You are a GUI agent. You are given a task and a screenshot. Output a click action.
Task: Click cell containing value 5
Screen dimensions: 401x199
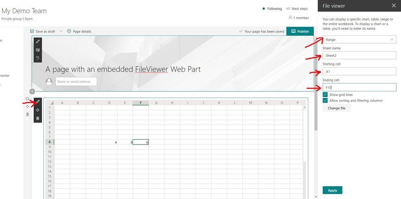(x=125, y=142)
